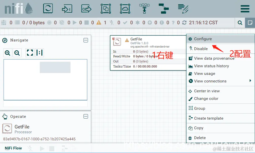Choose Configure from the context menu
255x153 pixels.
(x=220, y=39)
